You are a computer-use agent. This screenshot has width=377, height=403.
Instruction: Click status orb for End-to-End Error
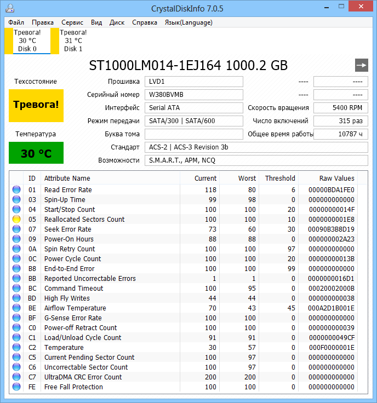coord(16,268)
